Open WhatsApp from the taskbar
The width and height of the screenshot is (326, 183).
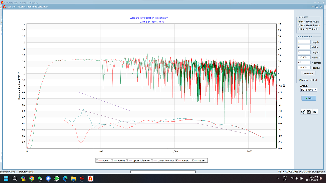pyautogui.click(x=57, y=178)
